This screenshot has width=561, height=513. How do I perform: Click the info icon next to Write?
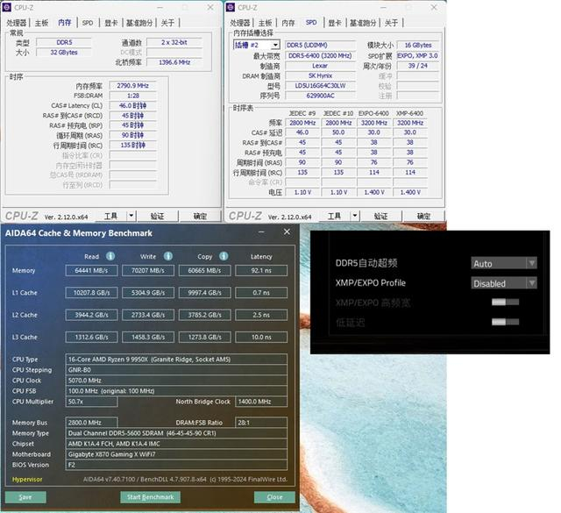click(168, 256)
